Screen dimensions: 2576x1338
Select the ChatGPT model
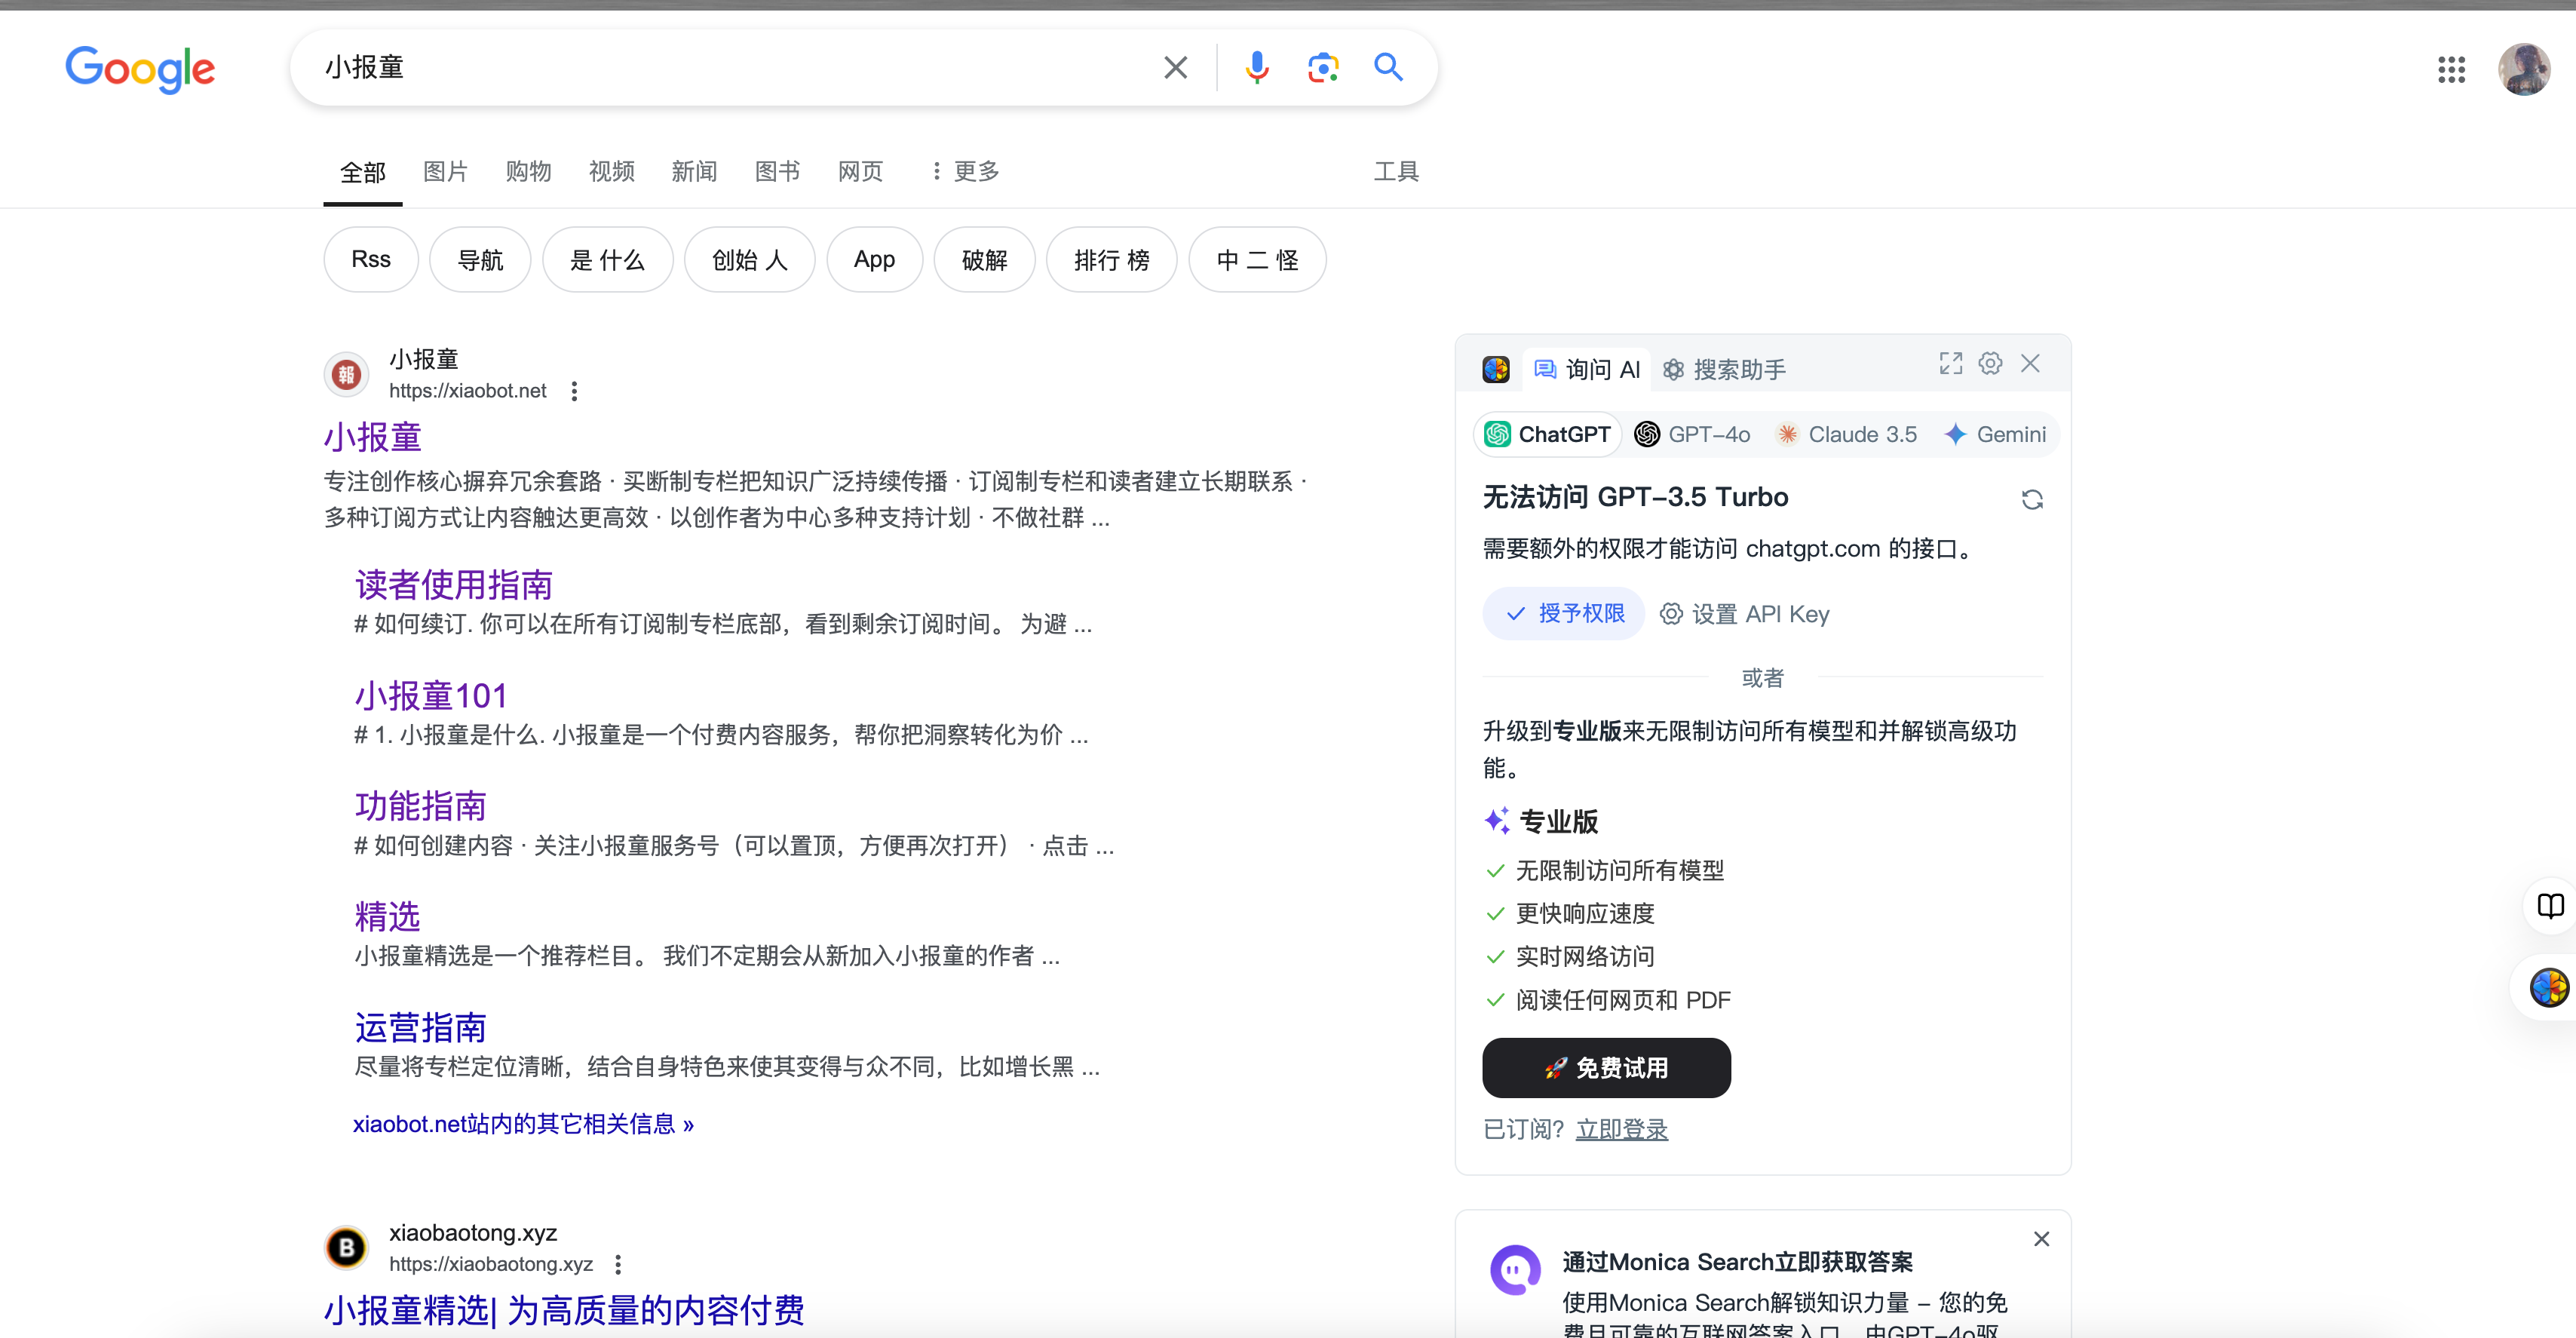click(1547, 434)
